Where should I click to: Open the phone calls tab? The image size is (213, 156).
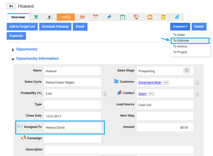[x=136, y=17]
